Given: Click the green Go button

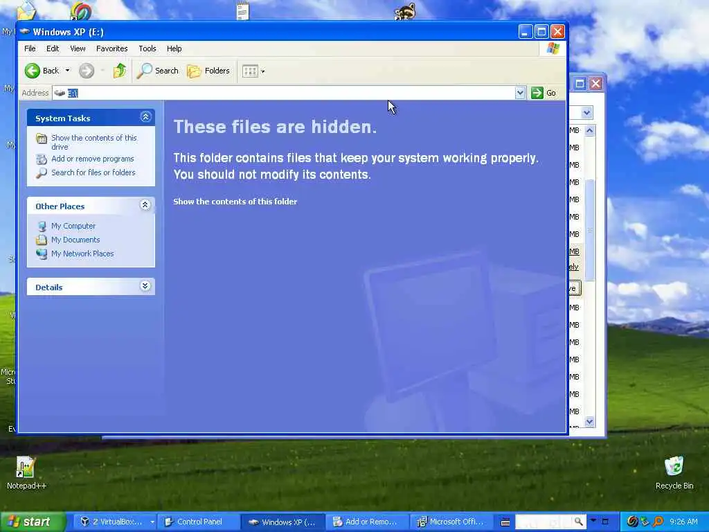Looking at the screenshot, I should coord(544,93).
